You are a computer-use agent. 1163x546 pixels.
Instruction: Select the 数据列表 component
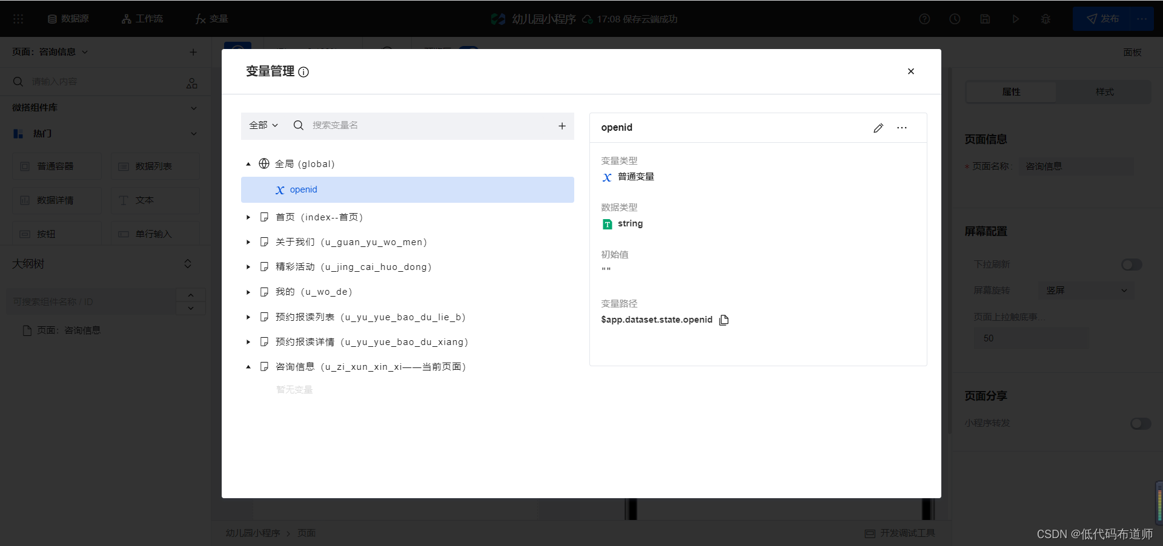[155, 166]
